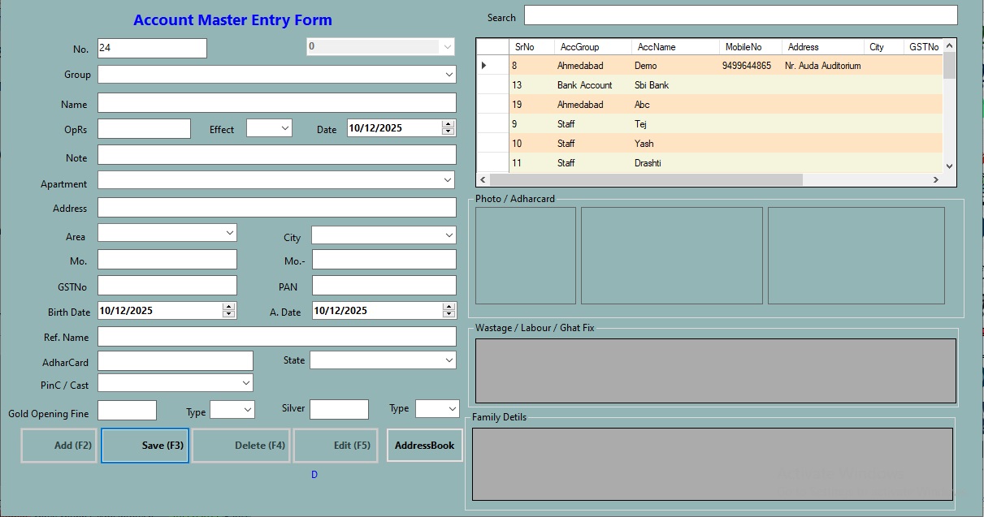Expand the Effect dropdown
Screen dimensions: 984x517
click(284, 127)
